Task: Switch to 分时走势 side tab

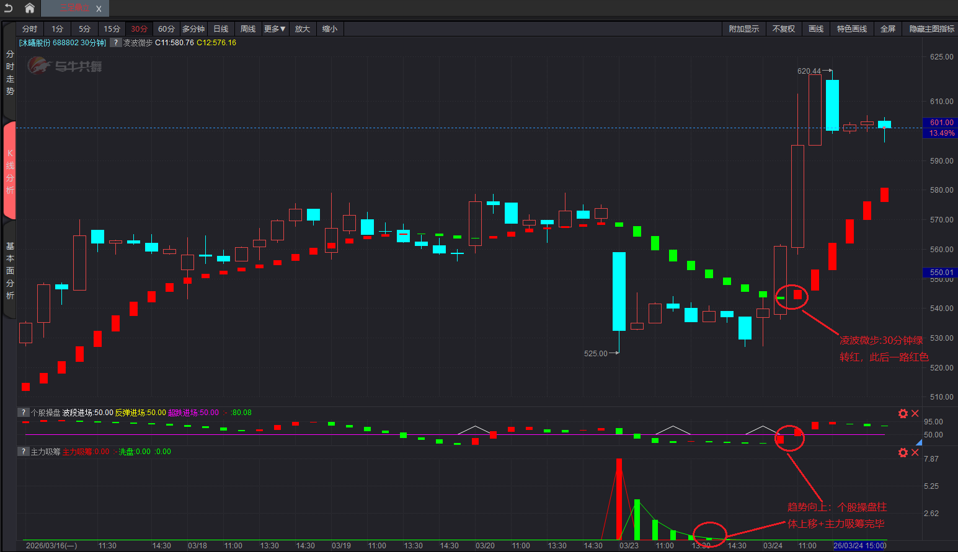Action: coord(10,72)
